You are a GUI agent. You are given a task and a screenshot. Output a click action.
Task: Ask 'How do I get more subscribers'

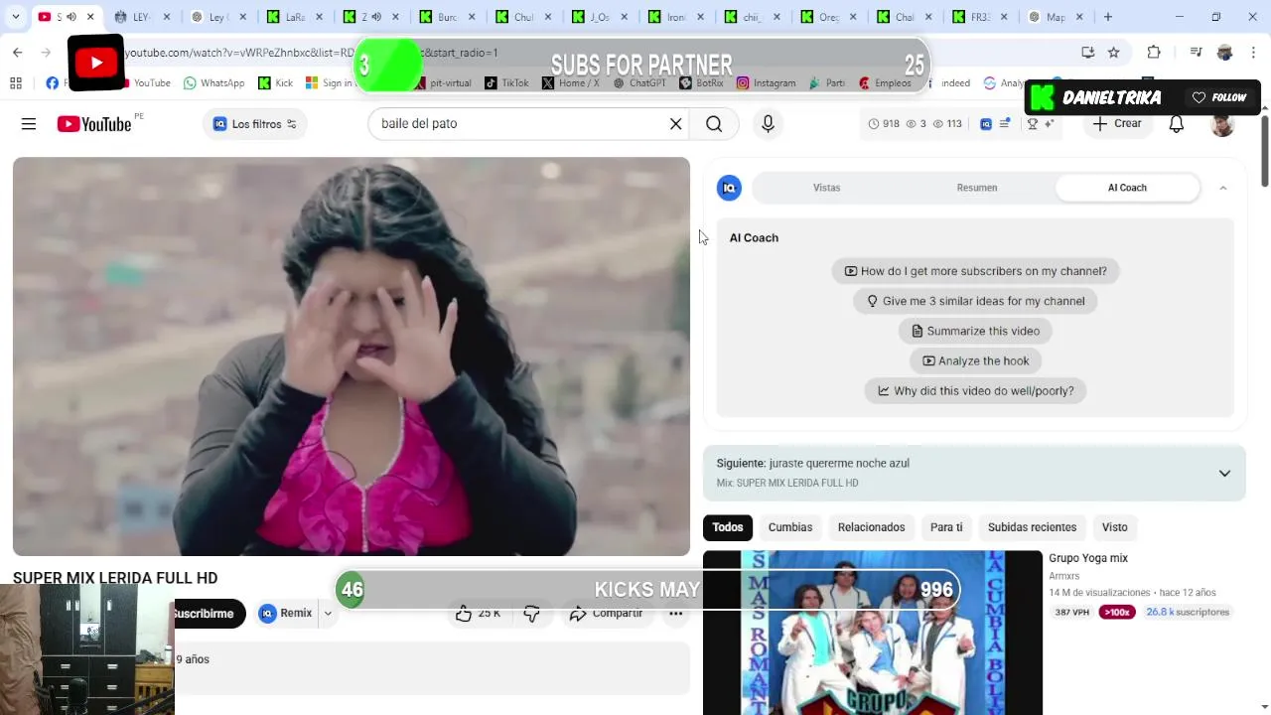point(975,271)
